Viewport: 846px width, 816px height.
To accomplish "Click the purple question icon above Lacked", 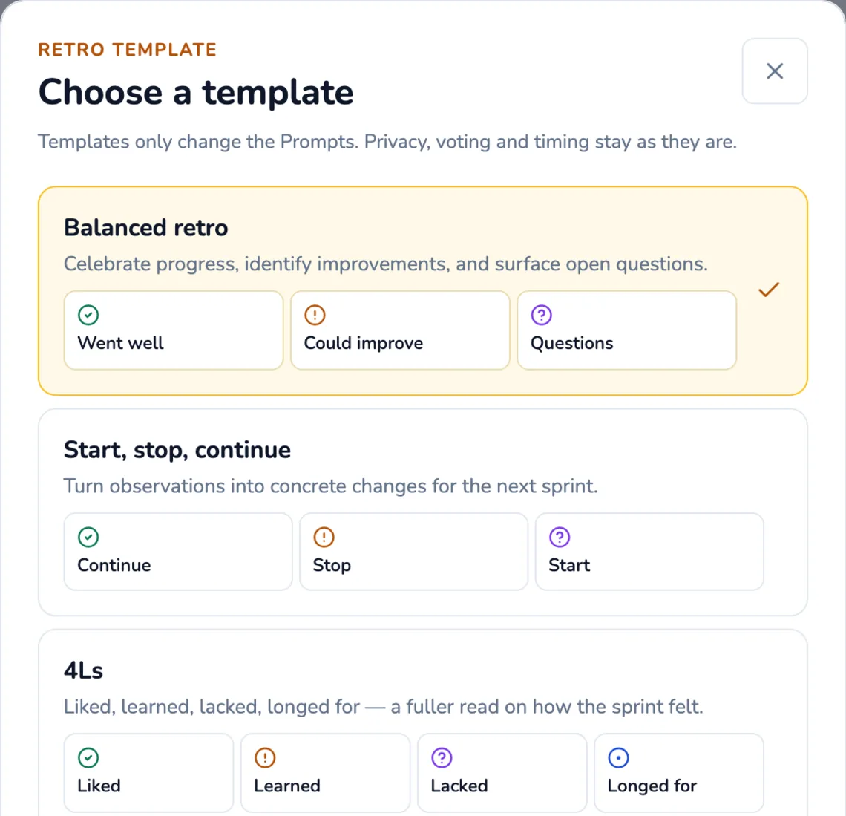I will pos(442,757).
